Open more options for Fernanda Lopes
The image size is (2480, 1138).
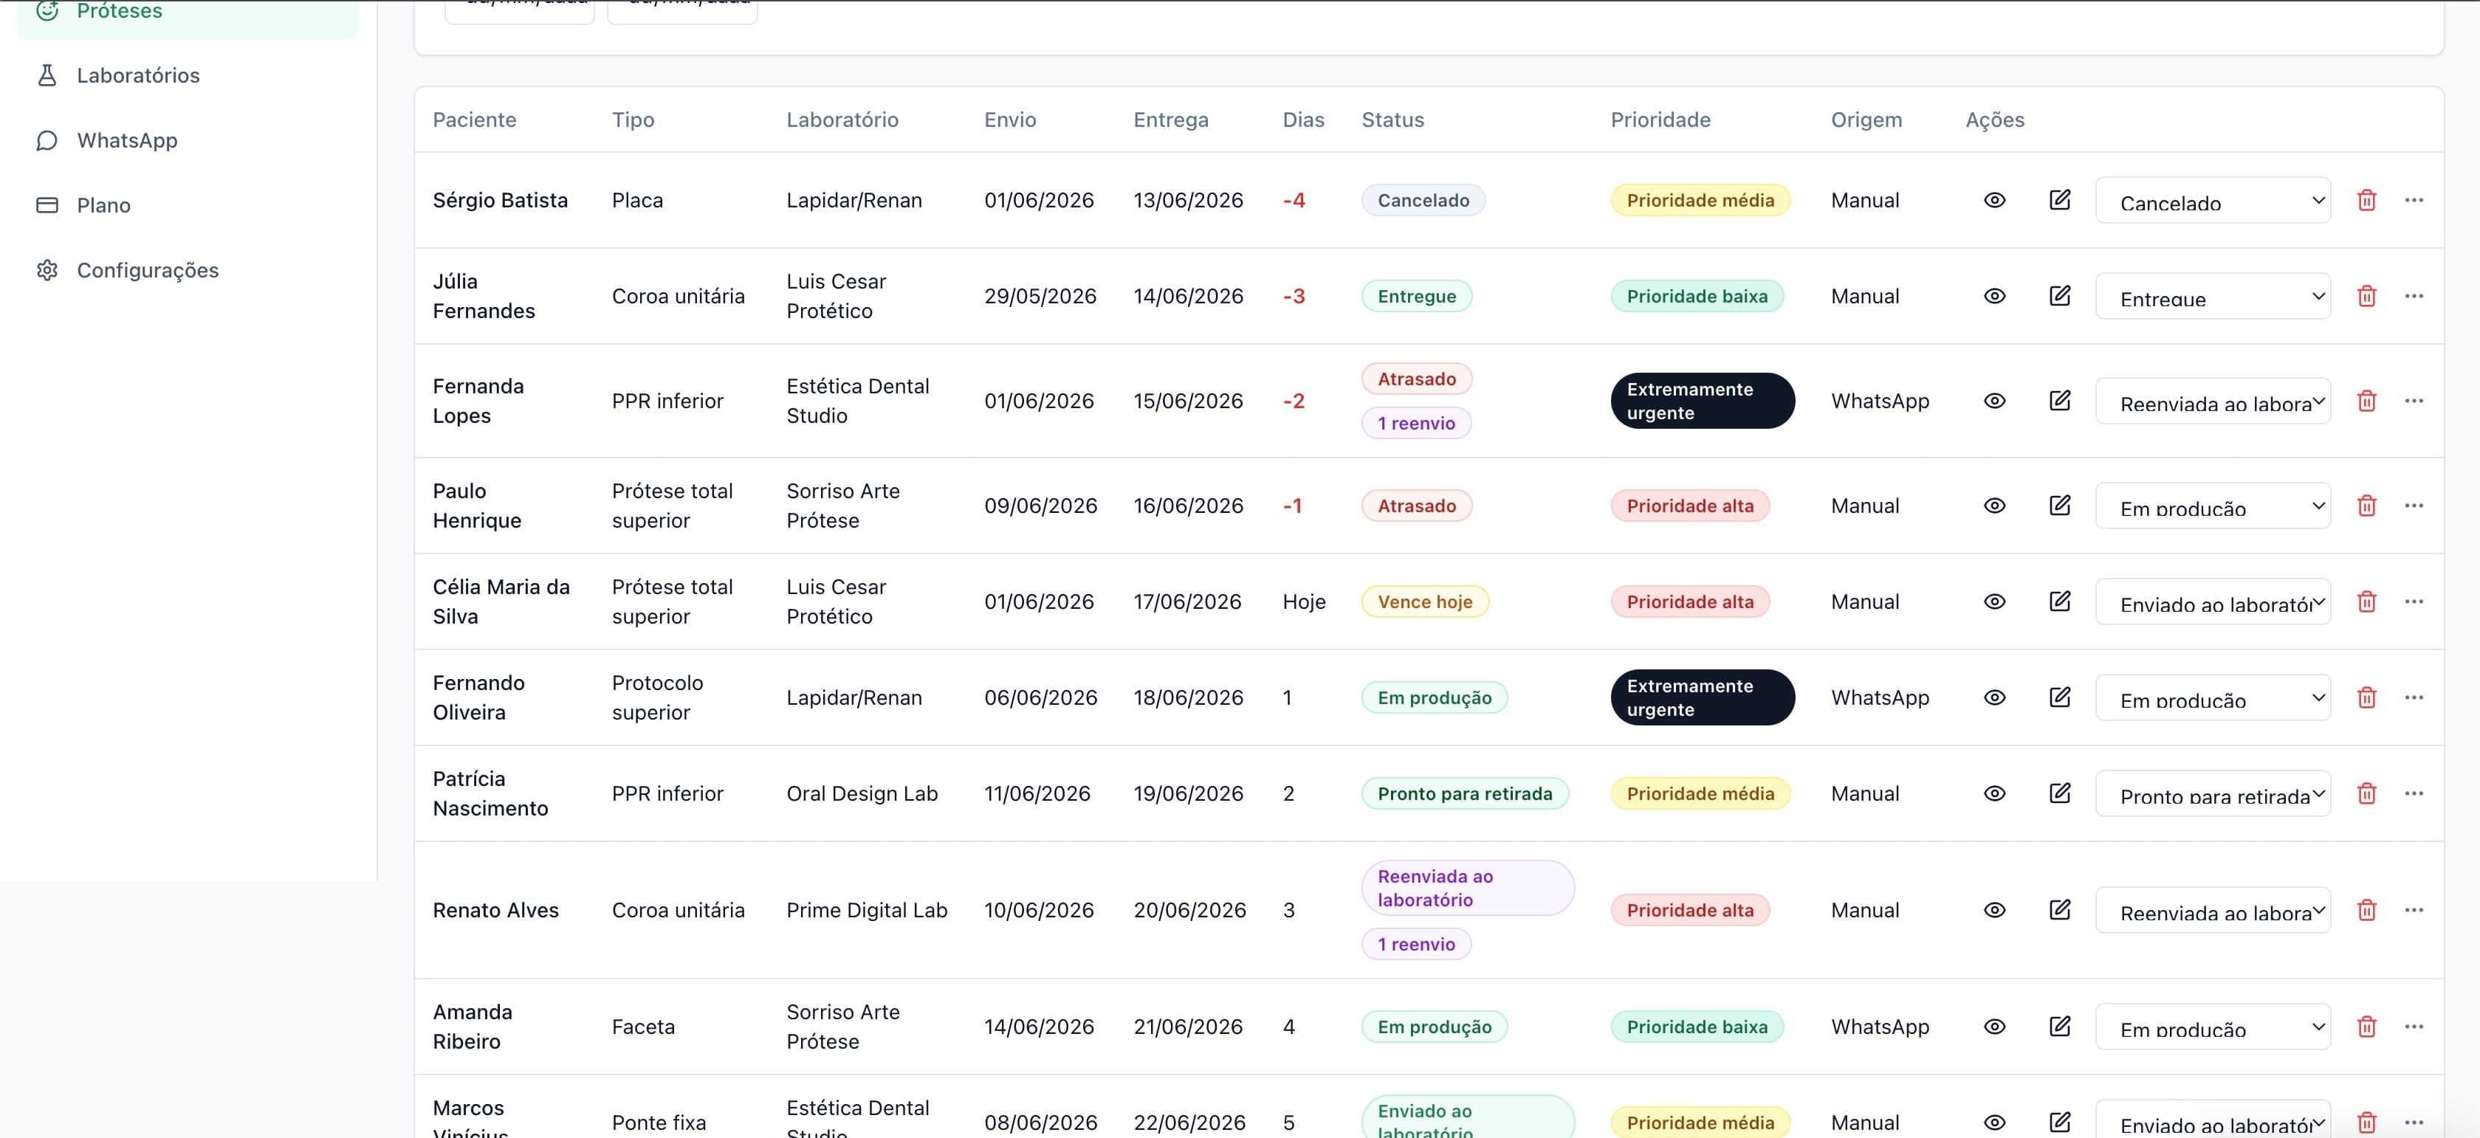[x=2414, y=401]
